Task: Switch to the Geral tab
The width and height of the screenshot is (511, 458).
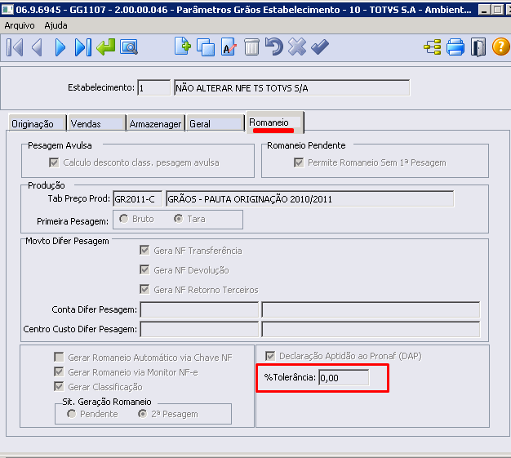Action: coord(215,123)
